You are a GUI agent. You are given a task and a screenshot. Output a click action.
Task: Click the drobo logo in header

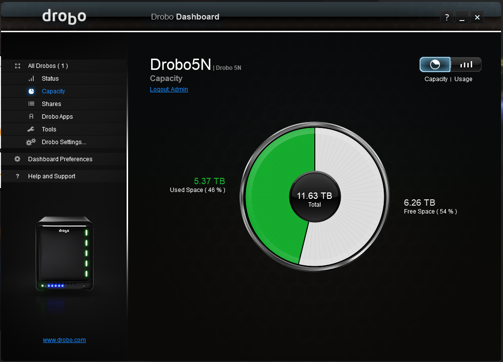point(64,17)
